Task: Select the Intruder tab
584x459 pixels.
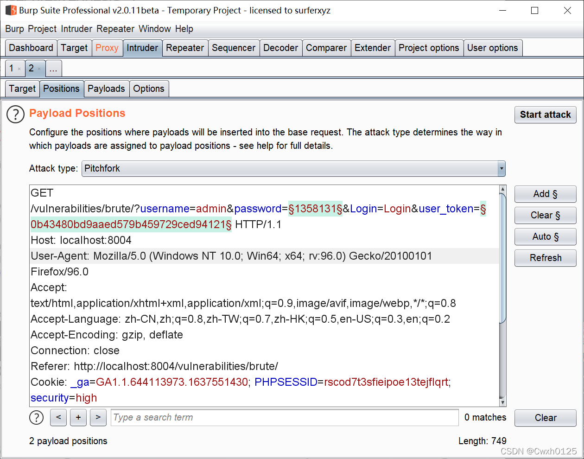Action: 142,48
